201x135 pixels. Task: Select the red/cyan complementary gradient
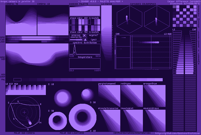(x=132, y=96)
